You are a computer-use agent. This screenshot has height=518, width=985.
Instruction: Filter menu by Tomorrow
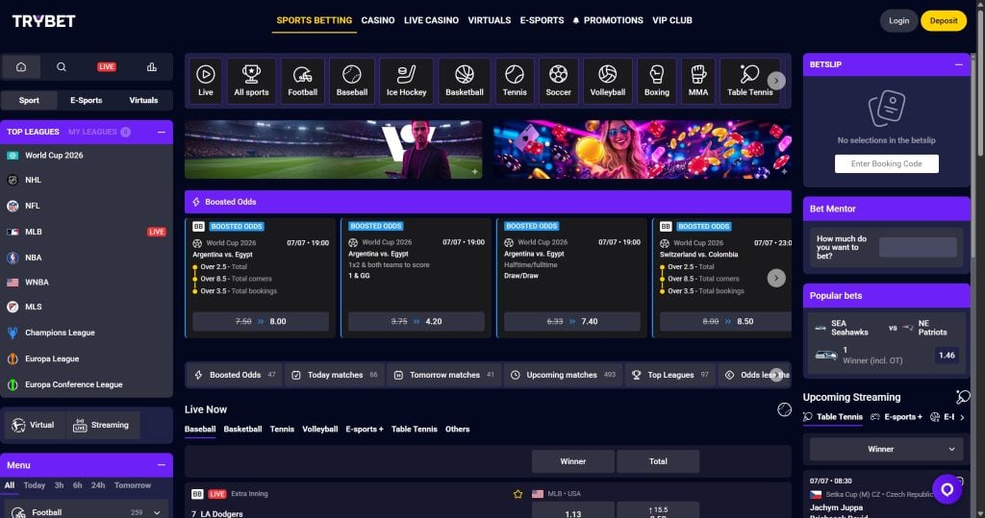click(133, 485)
